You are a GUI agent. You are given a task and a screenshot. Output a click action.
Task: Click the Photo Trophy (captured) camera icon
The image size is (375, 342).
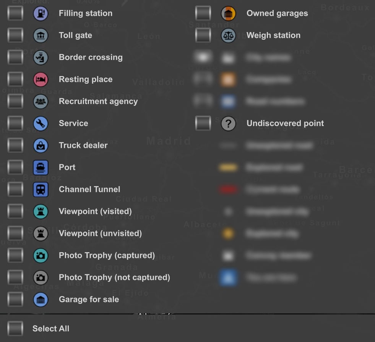(x=41, y=256)
